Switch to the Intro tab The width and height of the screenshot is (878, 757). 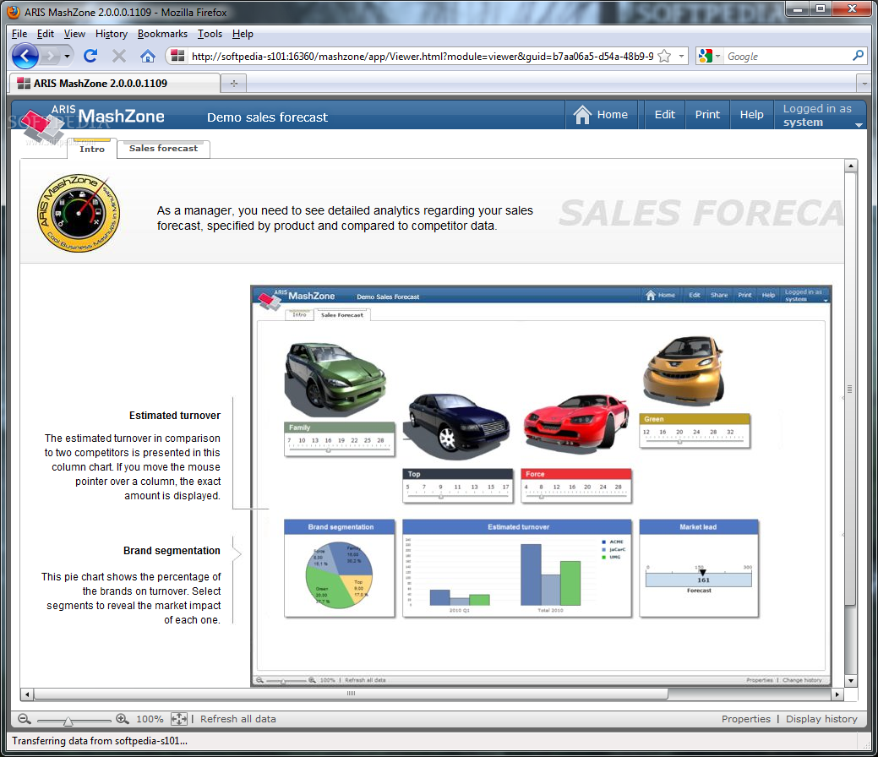click(x=92, y=149)
